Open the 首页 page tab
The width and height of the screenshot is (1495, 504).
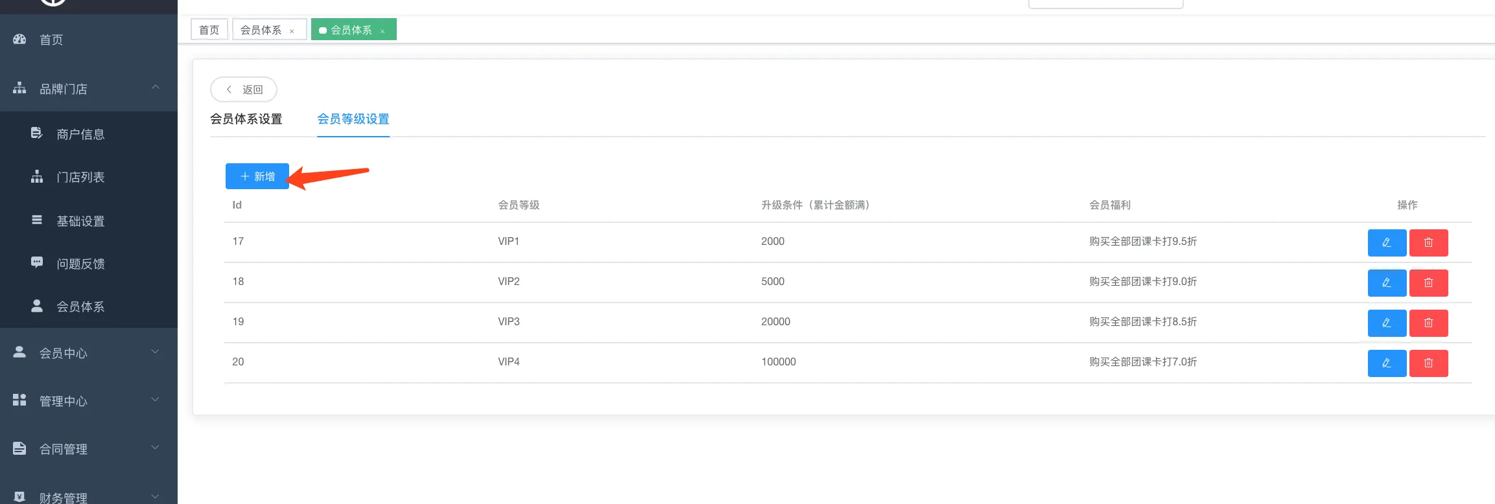209,30
